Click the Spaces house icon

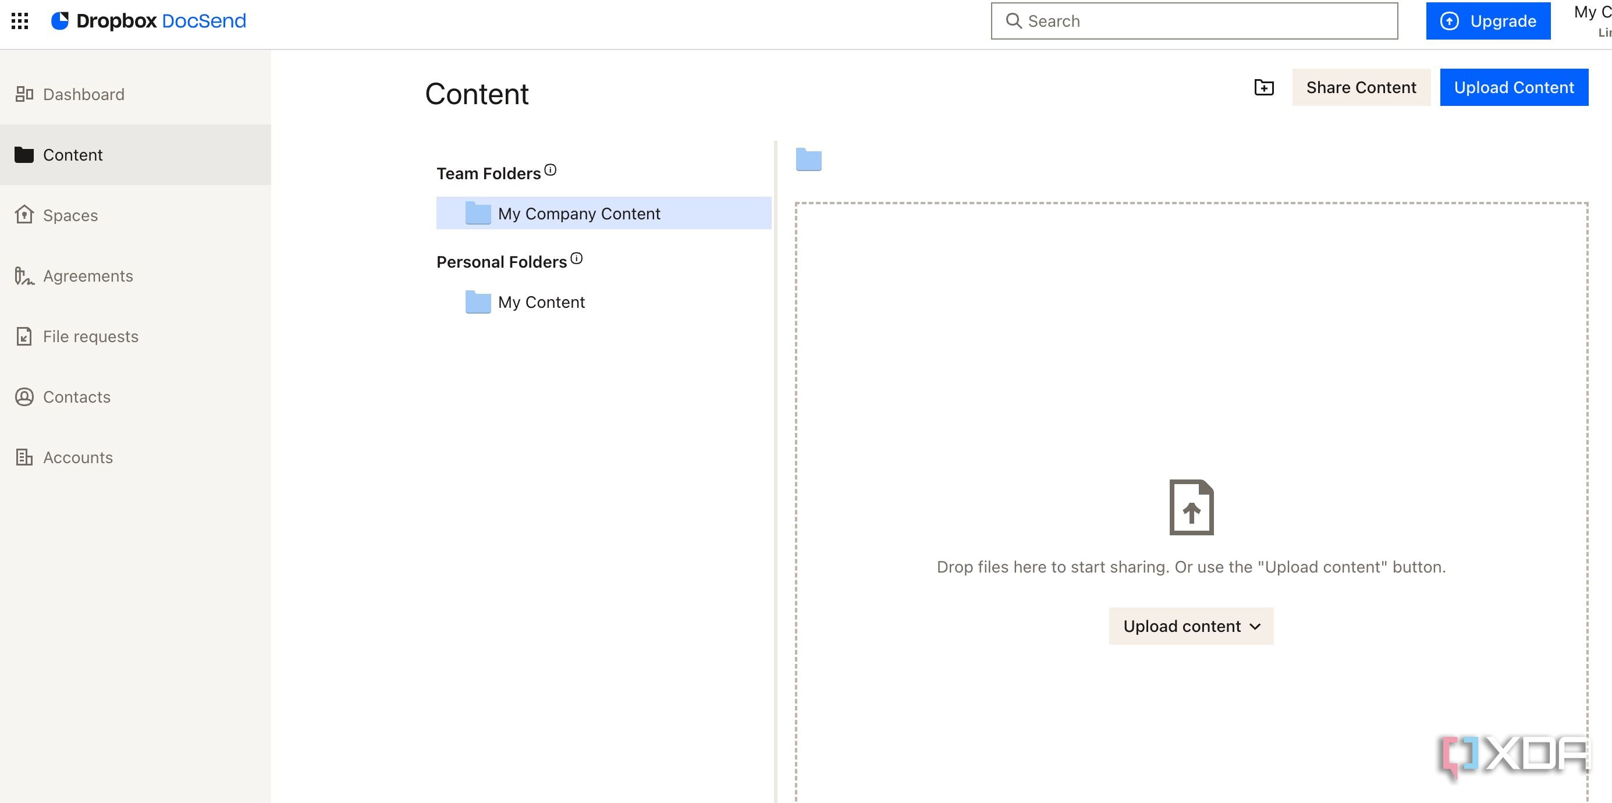(x=24, y=214)
